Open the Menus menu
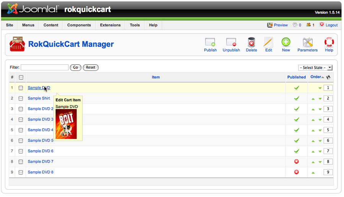 (28, 25)
